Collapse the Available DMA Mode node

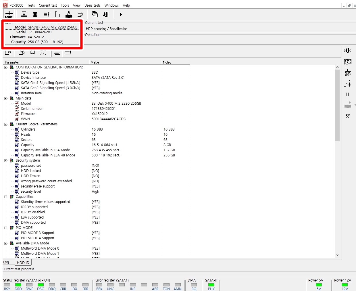5,243
